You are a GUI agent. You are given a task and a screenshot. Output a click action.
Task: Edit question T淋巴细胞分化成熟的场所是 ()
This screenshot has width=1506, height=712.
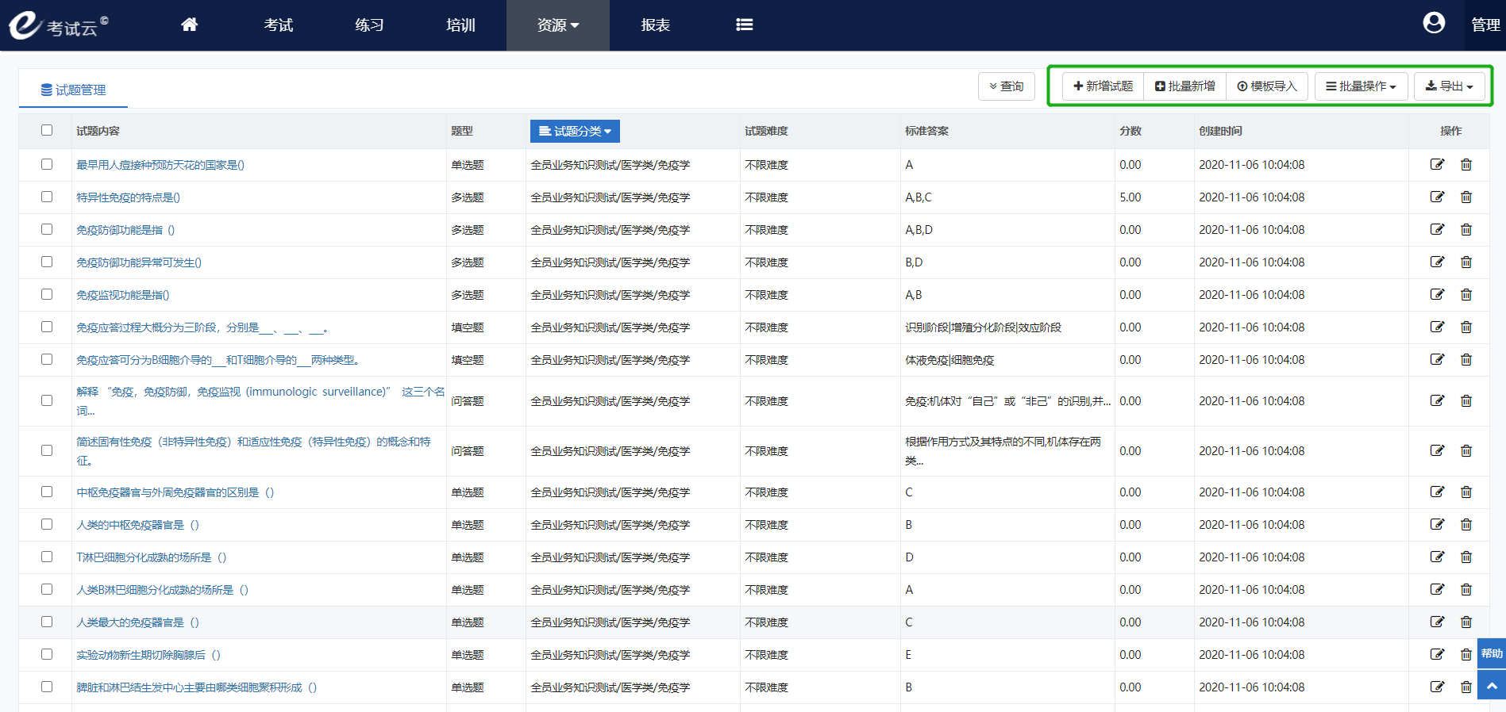[1437, 557]
